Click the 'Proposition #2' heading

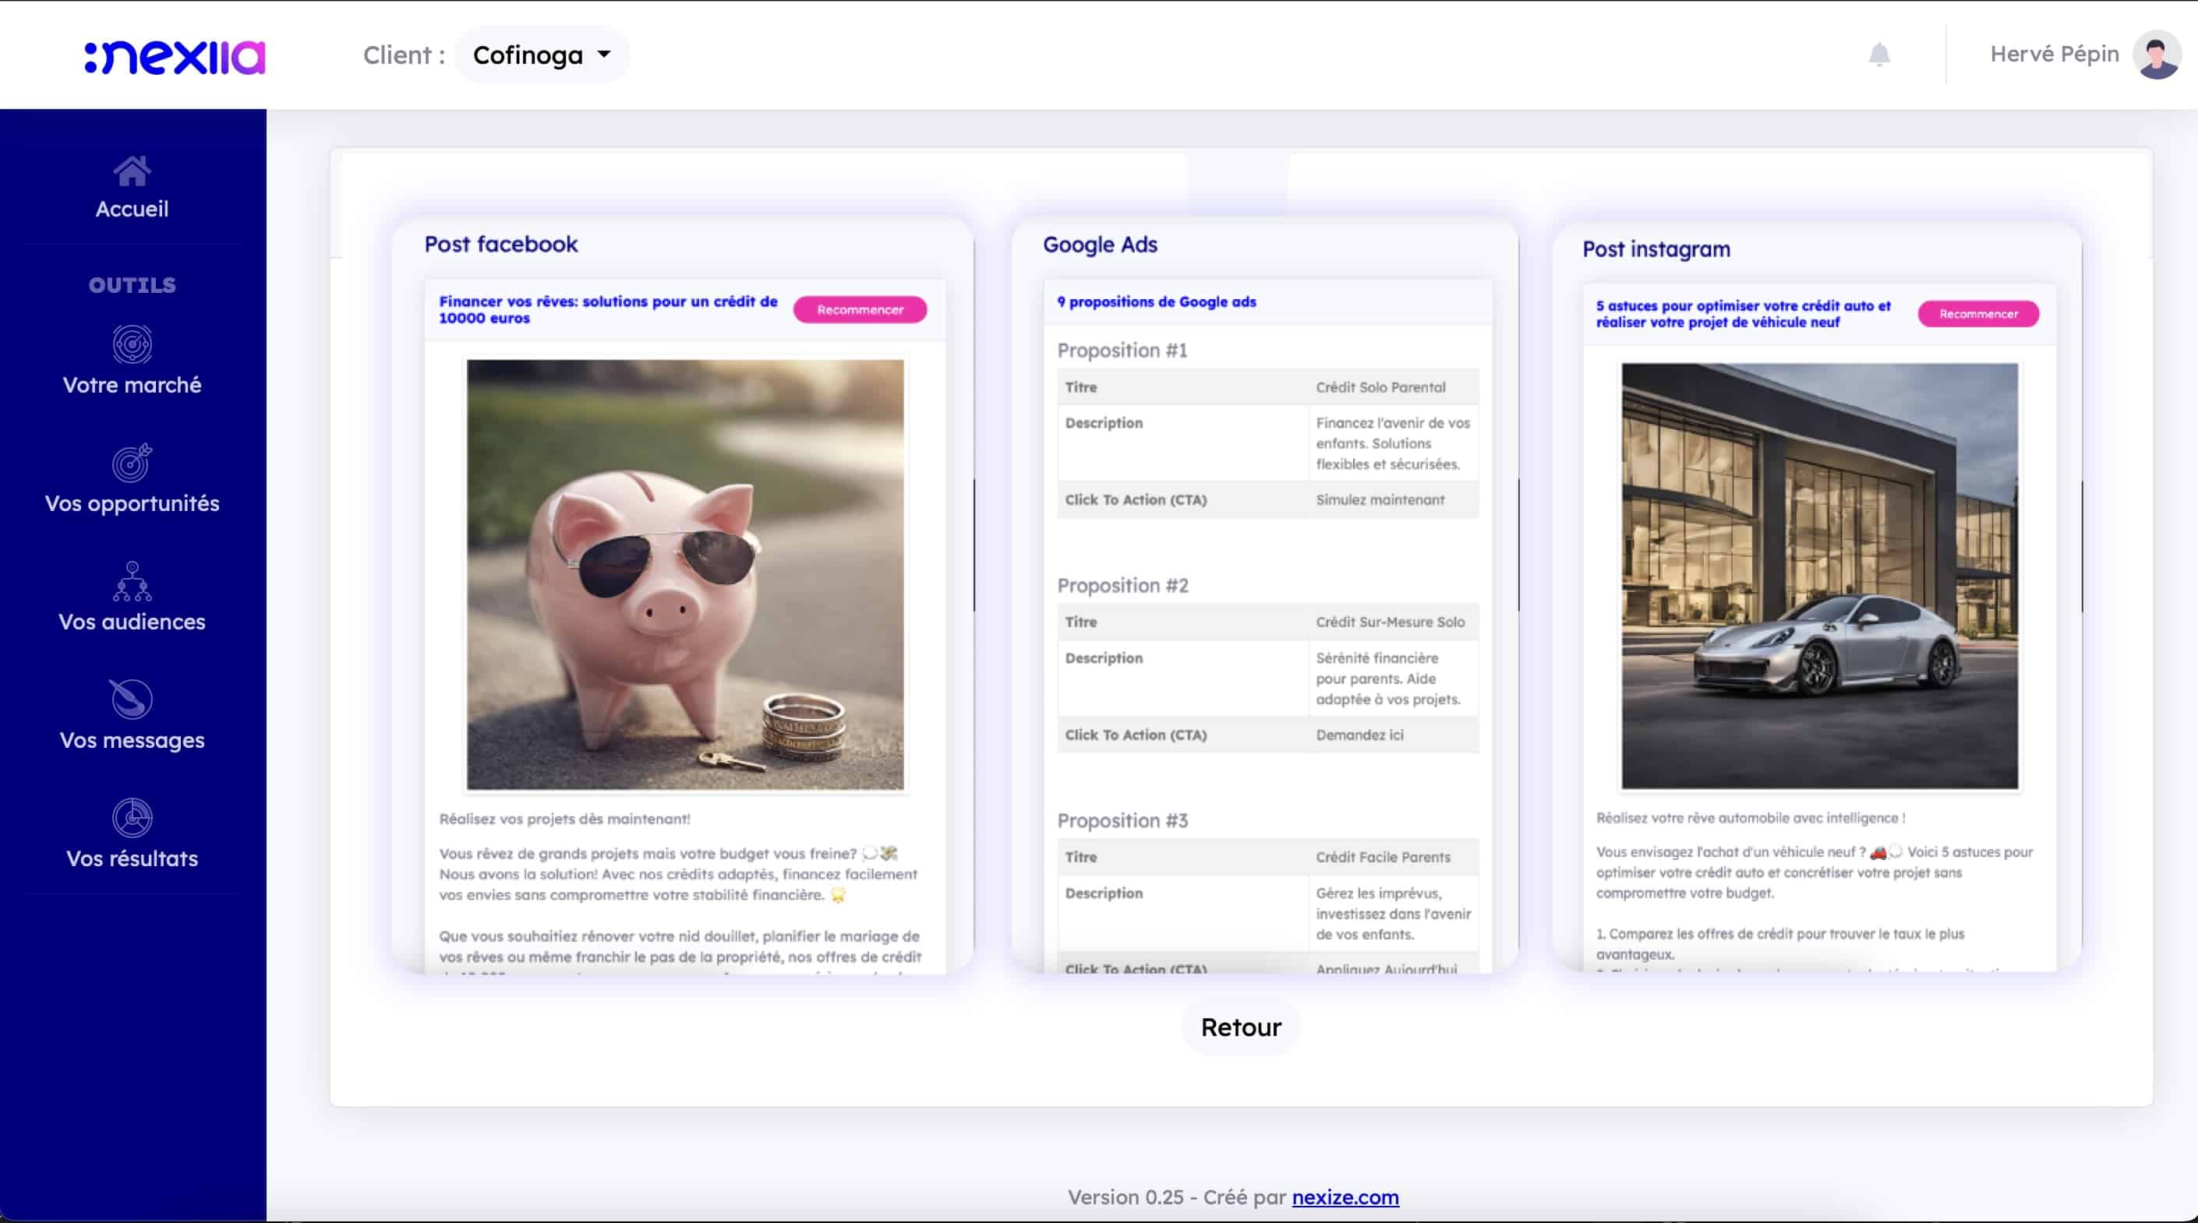tap(1122, 586)
